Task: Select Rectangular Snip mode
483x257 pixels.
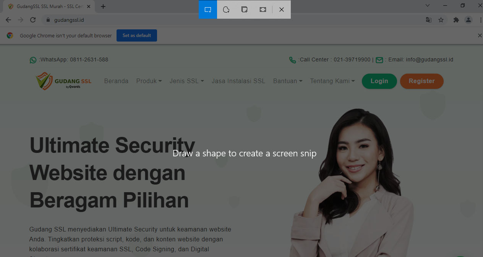Action: (208, 10)
